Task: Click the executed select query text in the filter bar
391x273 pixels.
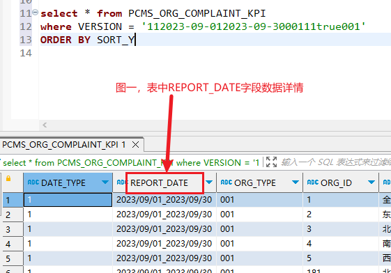Action: tap(130, 163)
